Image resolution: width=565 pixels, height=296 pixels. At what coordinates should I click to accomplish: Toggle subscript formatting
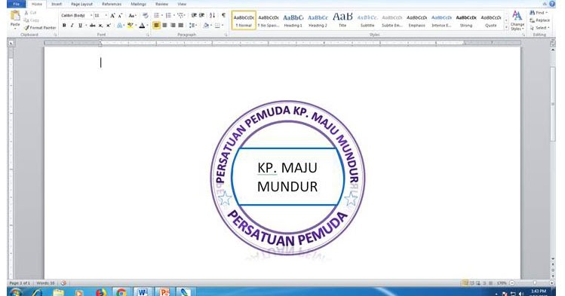(100, 26)
